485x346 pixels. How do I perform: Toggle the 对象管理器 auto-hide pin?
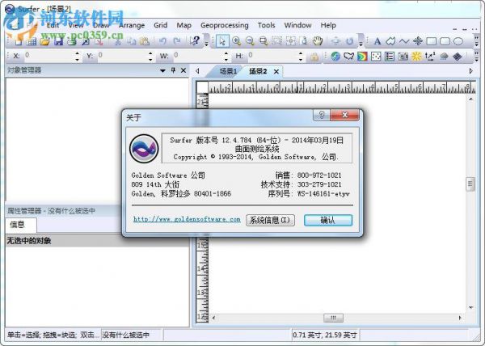coord(173,70)
